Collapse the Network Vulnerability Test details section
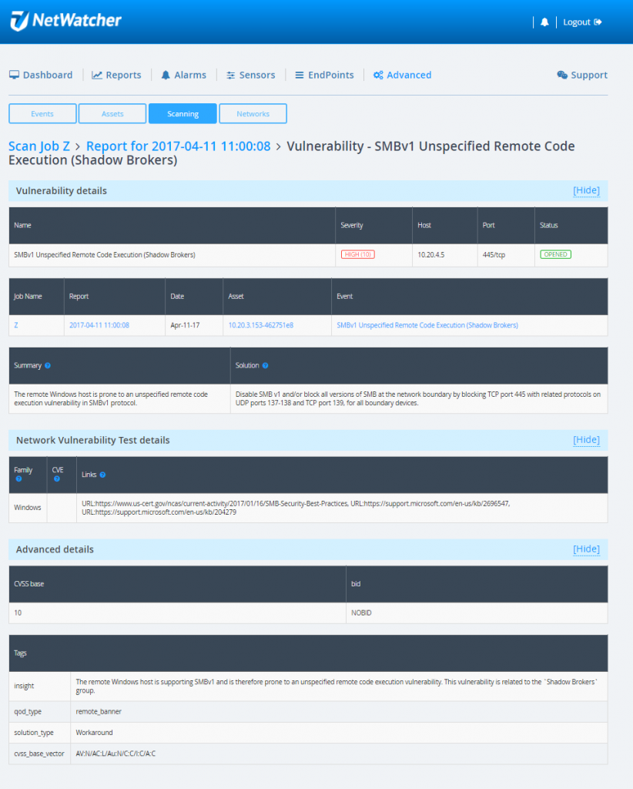This screenshot has width=633, height=789. pos(586,439)
